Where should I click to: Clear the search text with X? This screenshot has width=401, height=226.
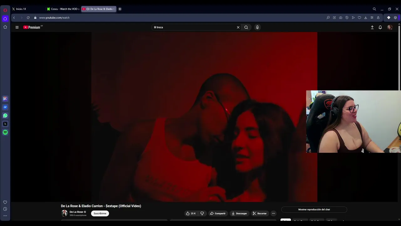(x=238, y=27)
